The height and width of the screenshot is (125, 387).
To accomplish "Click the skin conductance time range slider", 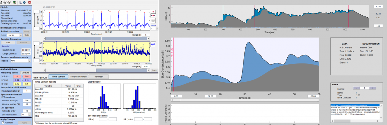I will click(x=244, y=100).
